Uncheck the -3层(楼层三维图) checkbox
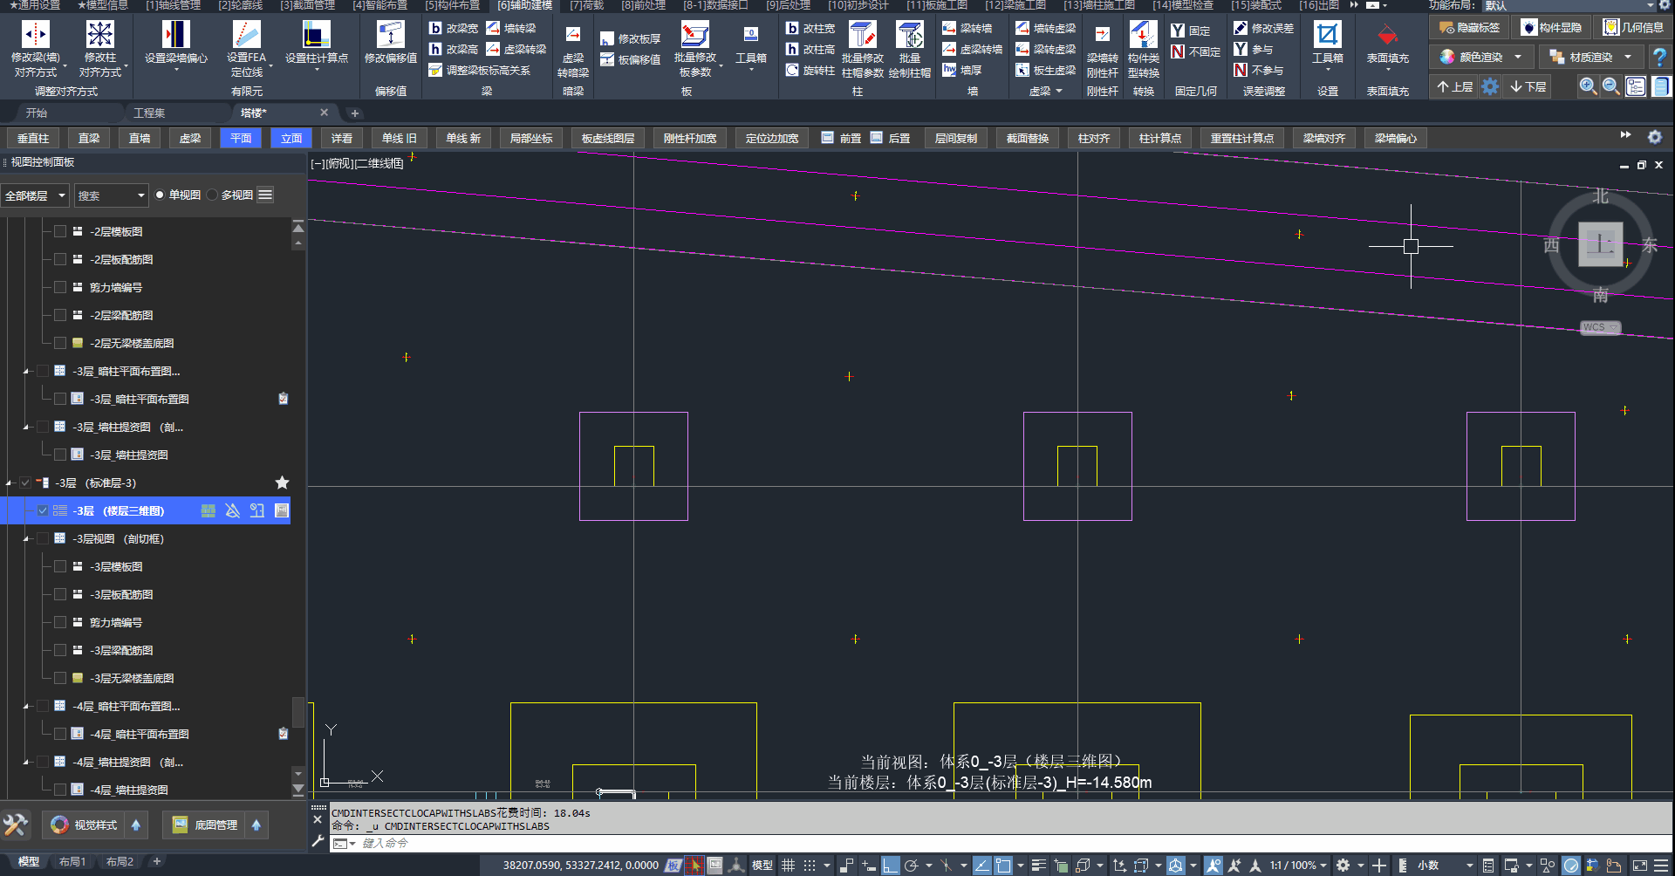 [x=43, y=510]
